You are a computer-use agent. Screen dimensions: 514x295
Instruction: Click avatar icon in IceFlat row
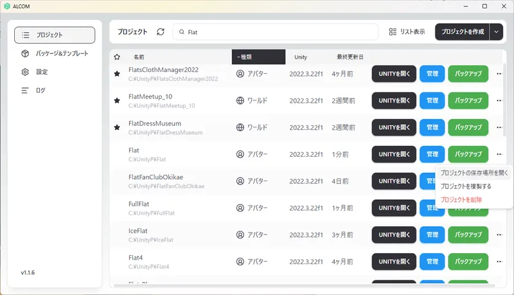240,235
